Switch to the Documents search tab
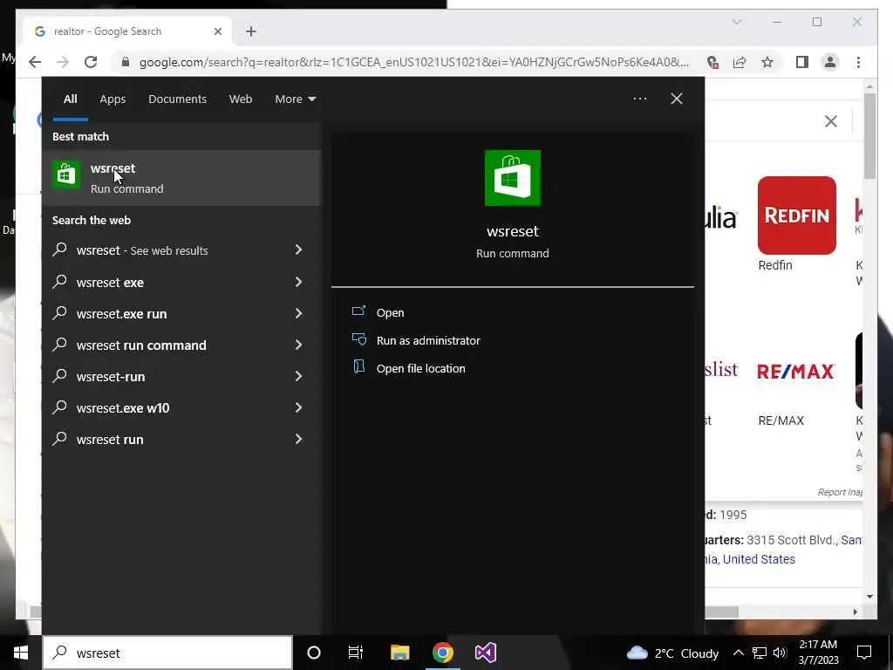The width and height of the screenshot is (893, 670). point(177,99)
